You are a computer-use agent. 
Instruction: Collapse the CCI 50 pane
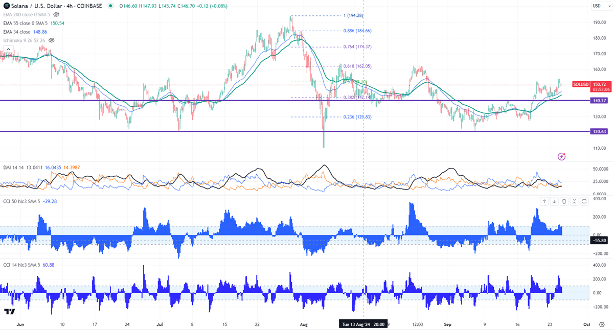pos(574,201)
